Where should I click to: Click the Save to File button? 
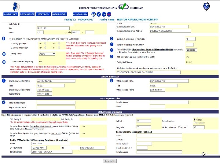point(110,161)
